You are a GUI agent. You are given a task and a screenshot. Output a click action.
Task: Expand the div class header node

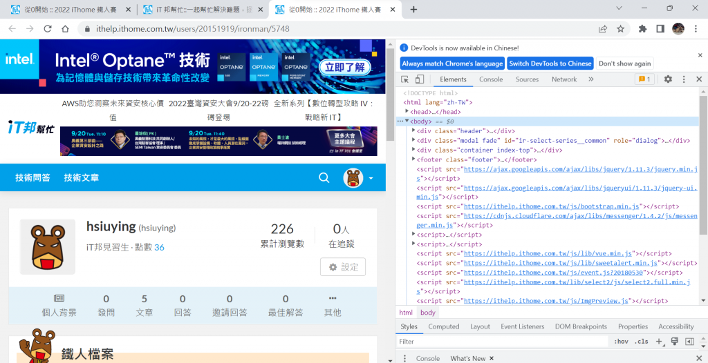(413, 130)
